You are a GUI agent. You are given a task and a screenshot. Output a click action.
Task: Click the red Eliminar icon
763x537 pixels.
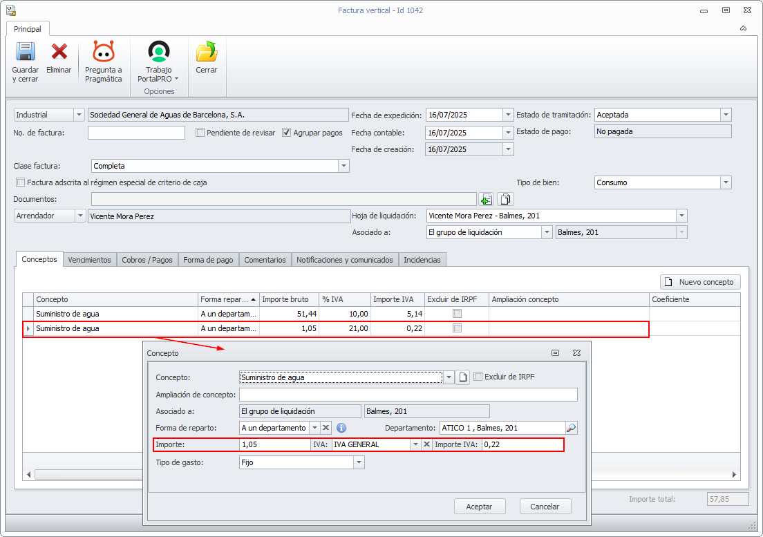[x=59, y=53]
